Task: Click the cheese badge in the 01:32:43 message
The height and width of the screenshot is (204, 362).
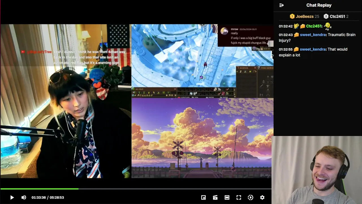Action: (296, 35)
